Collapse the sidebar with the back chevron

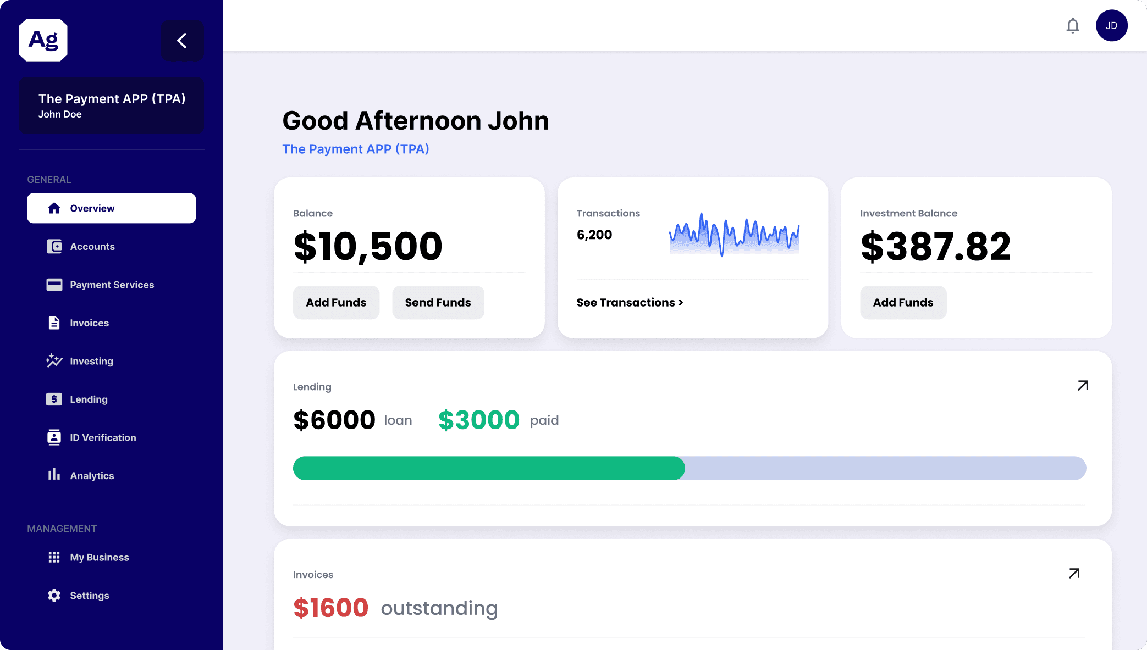point(182,40)
